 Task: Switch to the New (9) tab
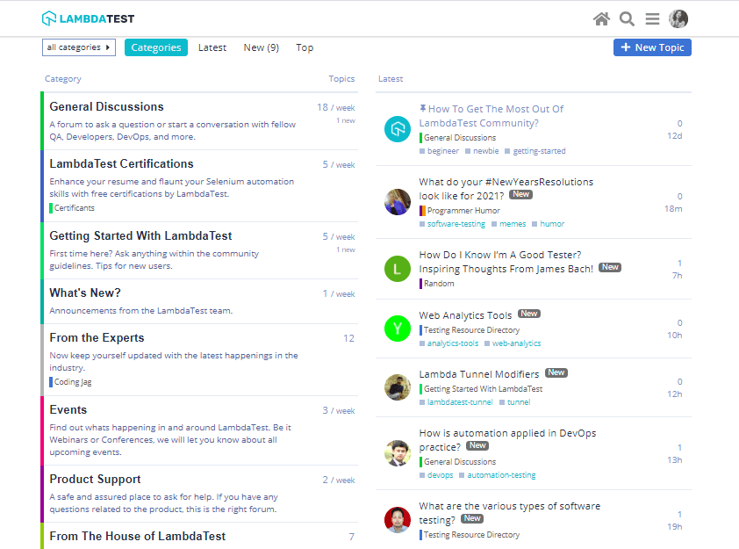[x=261, y=47]
